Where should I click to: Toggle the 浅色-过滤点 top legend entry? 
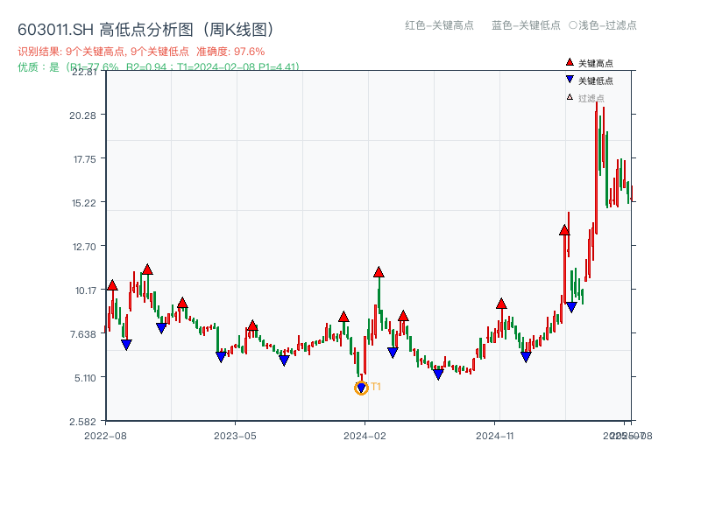pyautogui.click(x=603, y=25)
